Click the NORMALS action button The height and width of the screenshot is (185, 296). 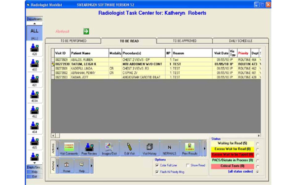[169, 148]
